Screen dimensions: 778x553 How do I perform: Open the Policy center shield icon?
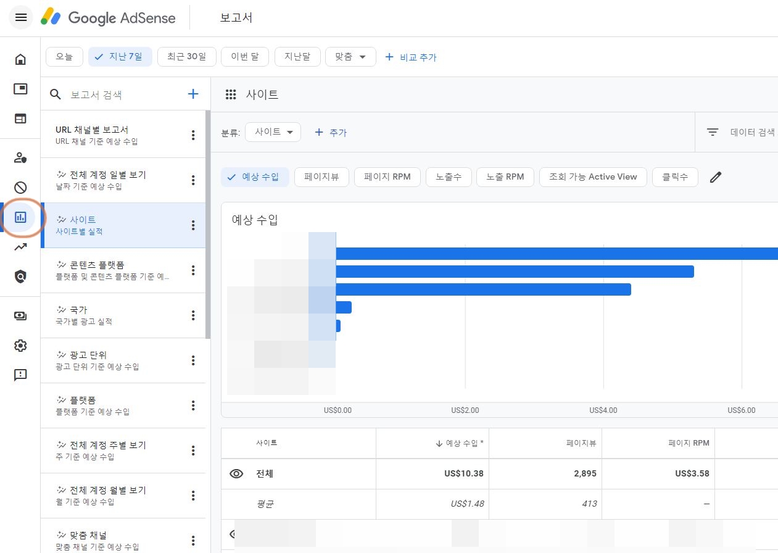(20, 276)
